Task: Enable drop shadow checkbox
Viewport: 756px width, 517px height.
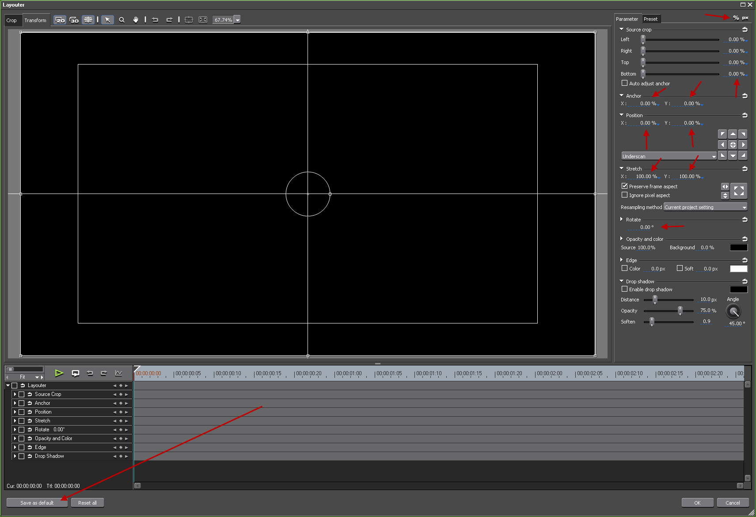Action: (624, 289)
